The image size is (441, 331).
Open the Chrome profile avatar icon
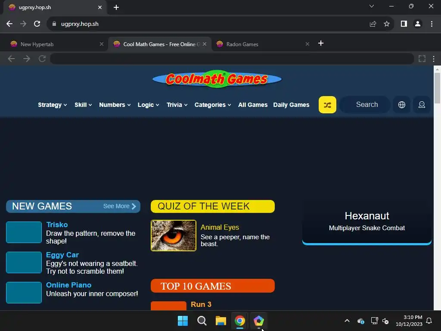pos(418,24)
